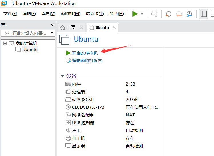
Task: Open the 选项卡(T) menu
Action: tap(95, 14)
